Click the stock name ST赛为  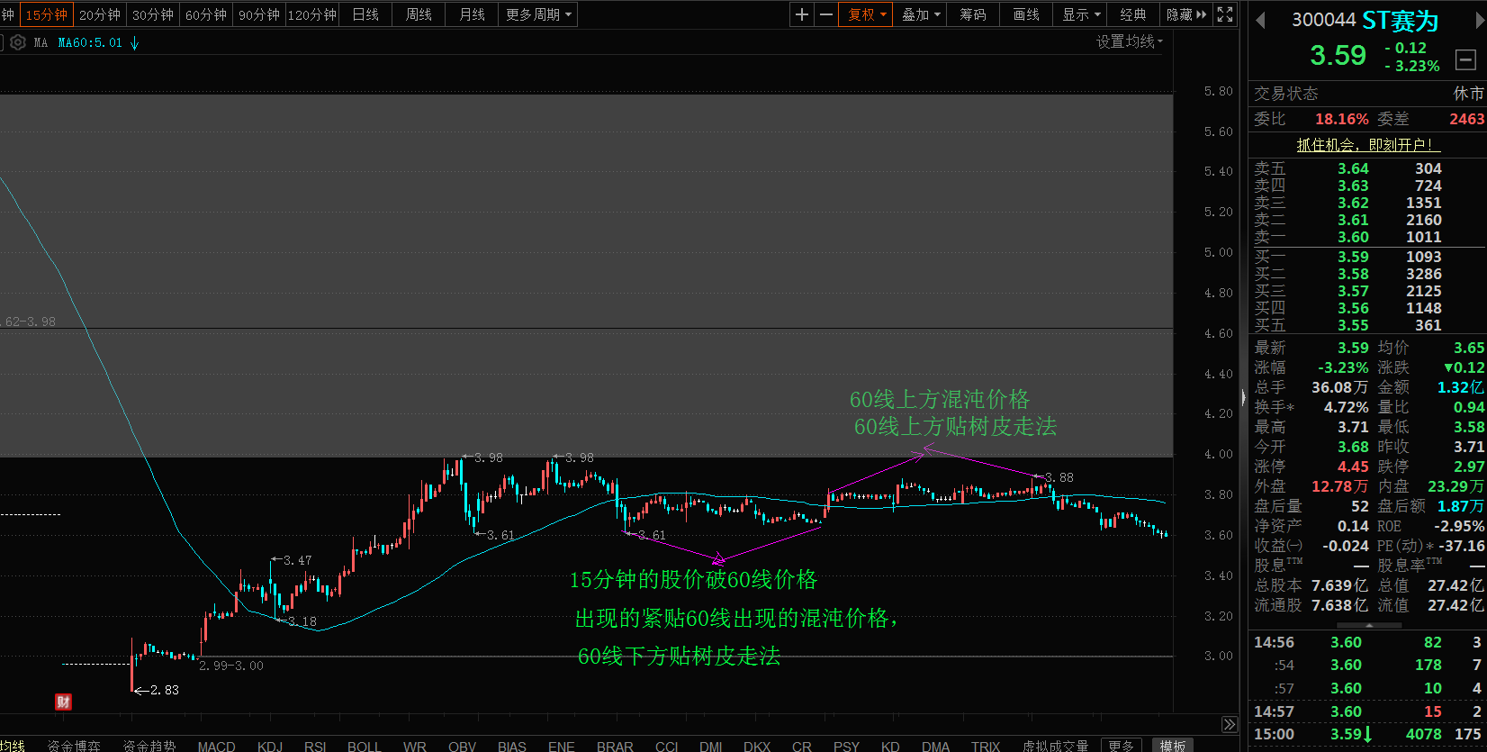(1400, 21)
